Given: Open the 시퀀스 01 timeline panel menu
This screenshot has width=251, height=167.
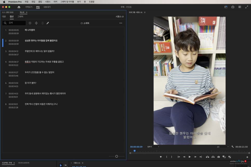Looking at the screenshot, I should (83, 163).
